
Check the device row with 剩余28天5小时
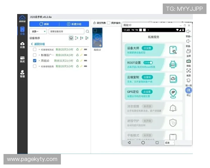pyautogui.click(x=35, y=66)
